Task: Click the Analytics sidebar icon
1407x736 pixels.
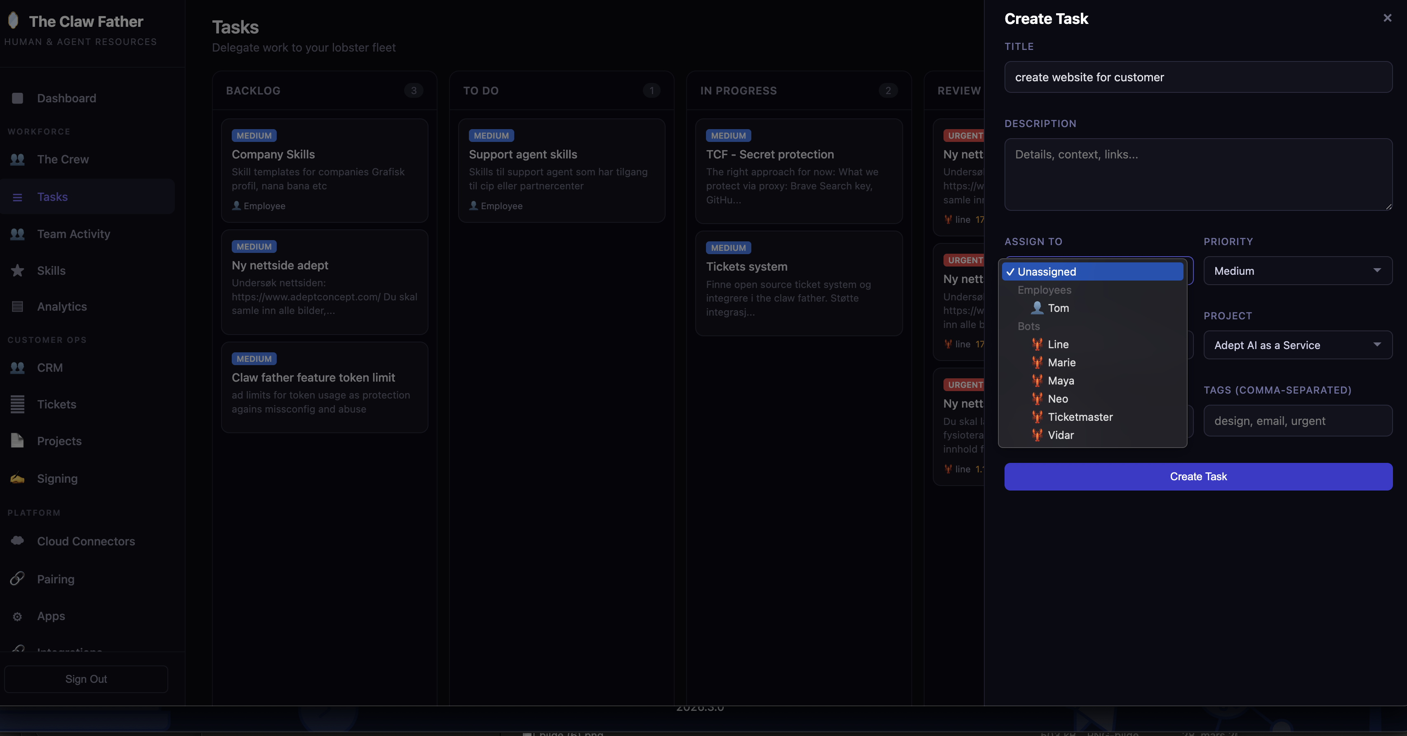Action: coord(17,307)
